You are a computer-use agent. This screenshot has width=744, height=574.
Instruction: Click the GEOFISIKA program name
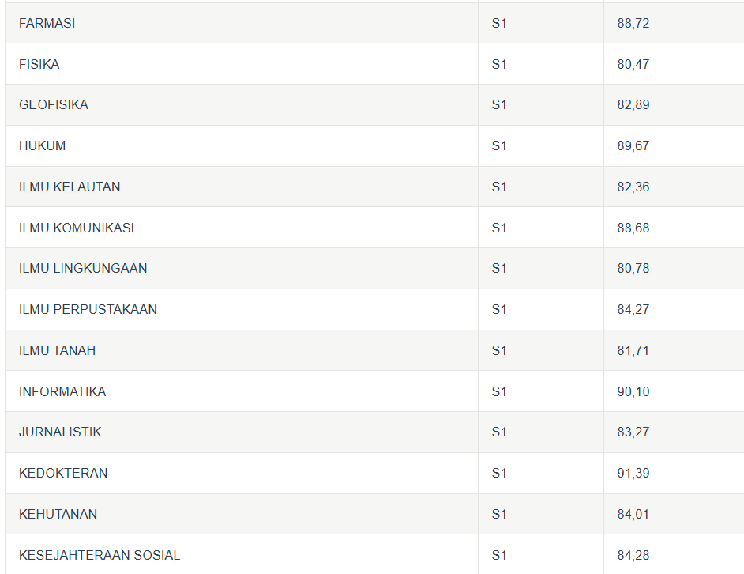[54, 105]
